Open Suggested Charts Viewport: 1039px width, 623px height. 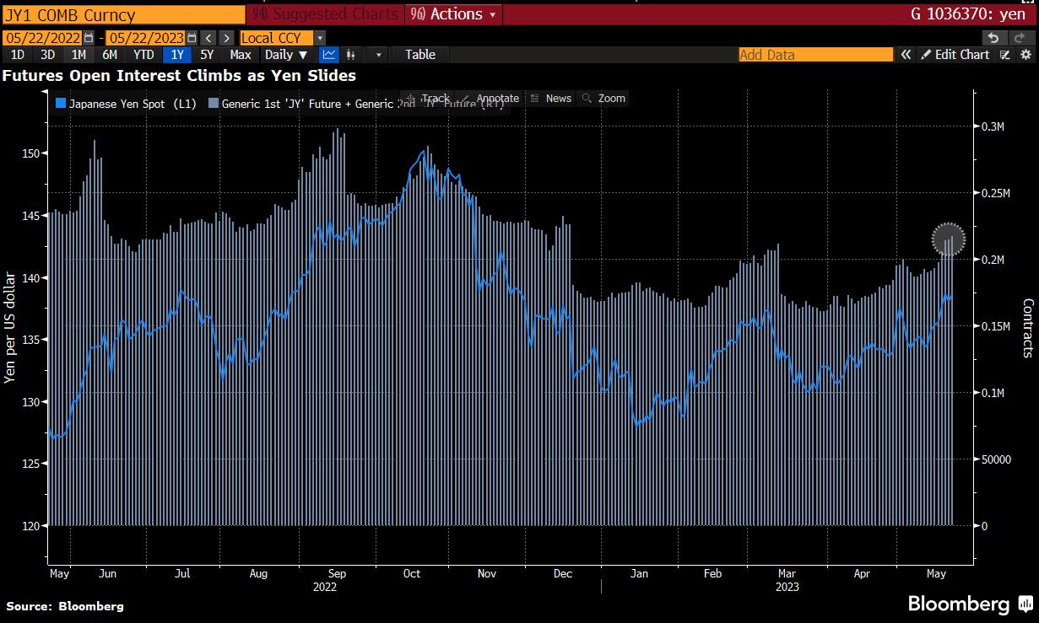[326, 14]
